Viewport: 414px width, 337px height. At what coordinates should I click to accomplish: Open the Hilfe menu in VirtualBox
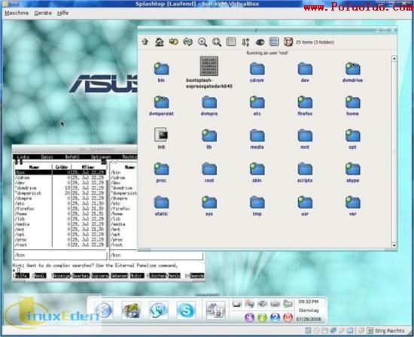coord(62,13)
